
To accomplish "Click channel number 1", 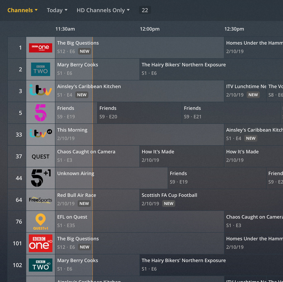I will pos(20,48).
